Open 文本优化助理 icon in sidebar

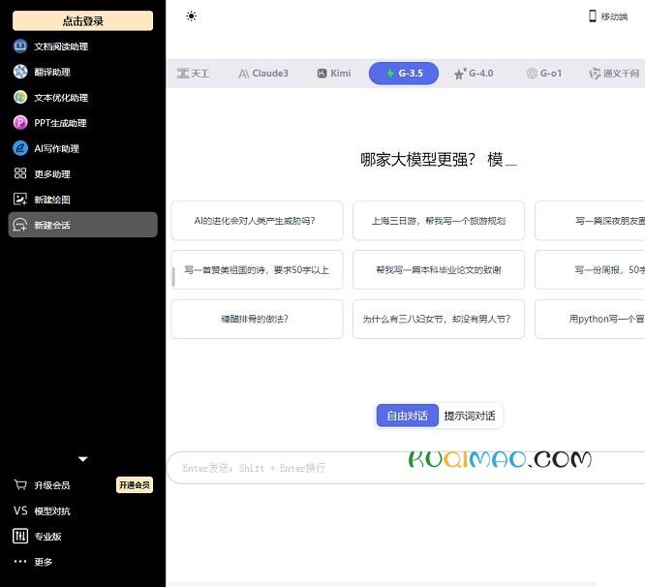pos(20,97)
